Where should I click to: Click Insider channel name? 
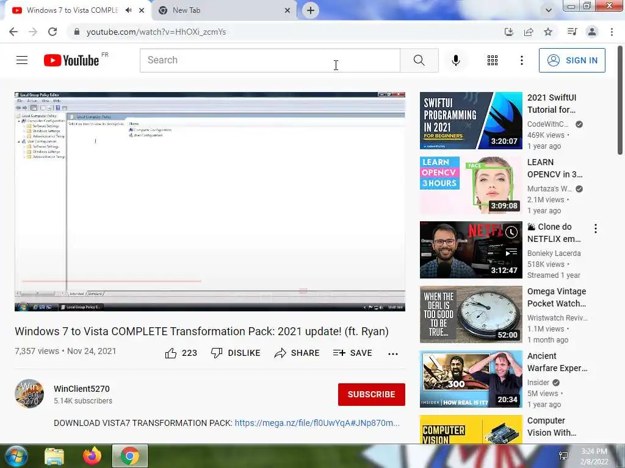point(538,383)
